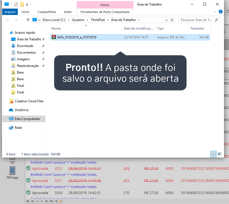Screen dimensions: 229x204
Task: Click the refresh icon in the record navigator bar
Action: click(56, 201)
